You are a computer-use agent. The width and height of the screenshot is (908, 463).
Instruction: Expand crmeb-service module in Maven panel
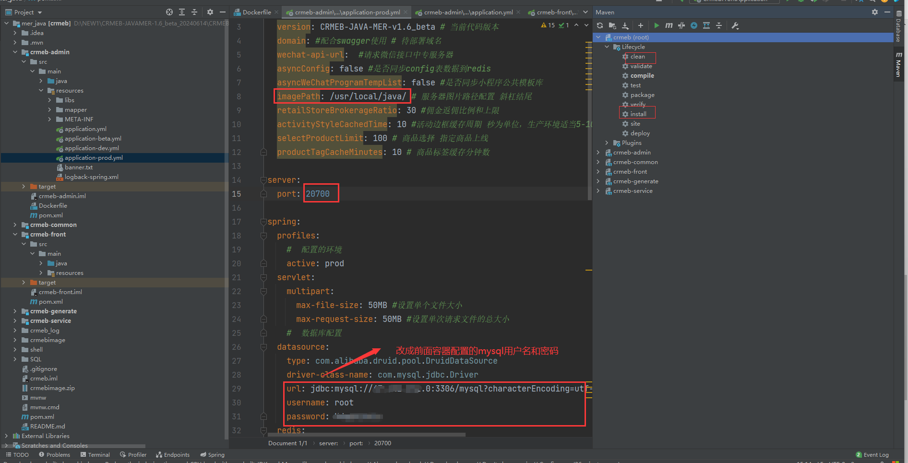598,191
